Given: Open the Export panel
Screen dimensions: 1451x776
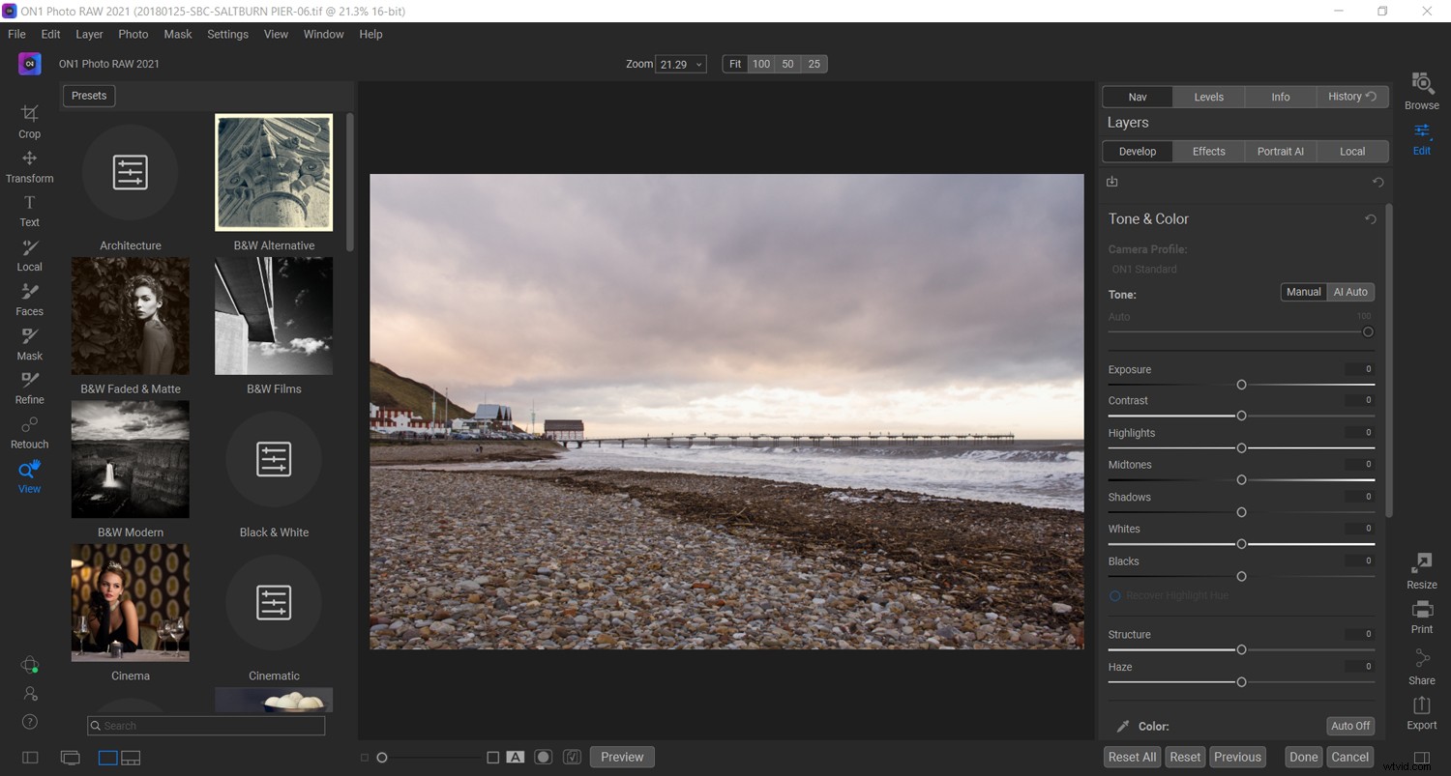Looking at the screenshot, I should click(x=1421, y=715).
